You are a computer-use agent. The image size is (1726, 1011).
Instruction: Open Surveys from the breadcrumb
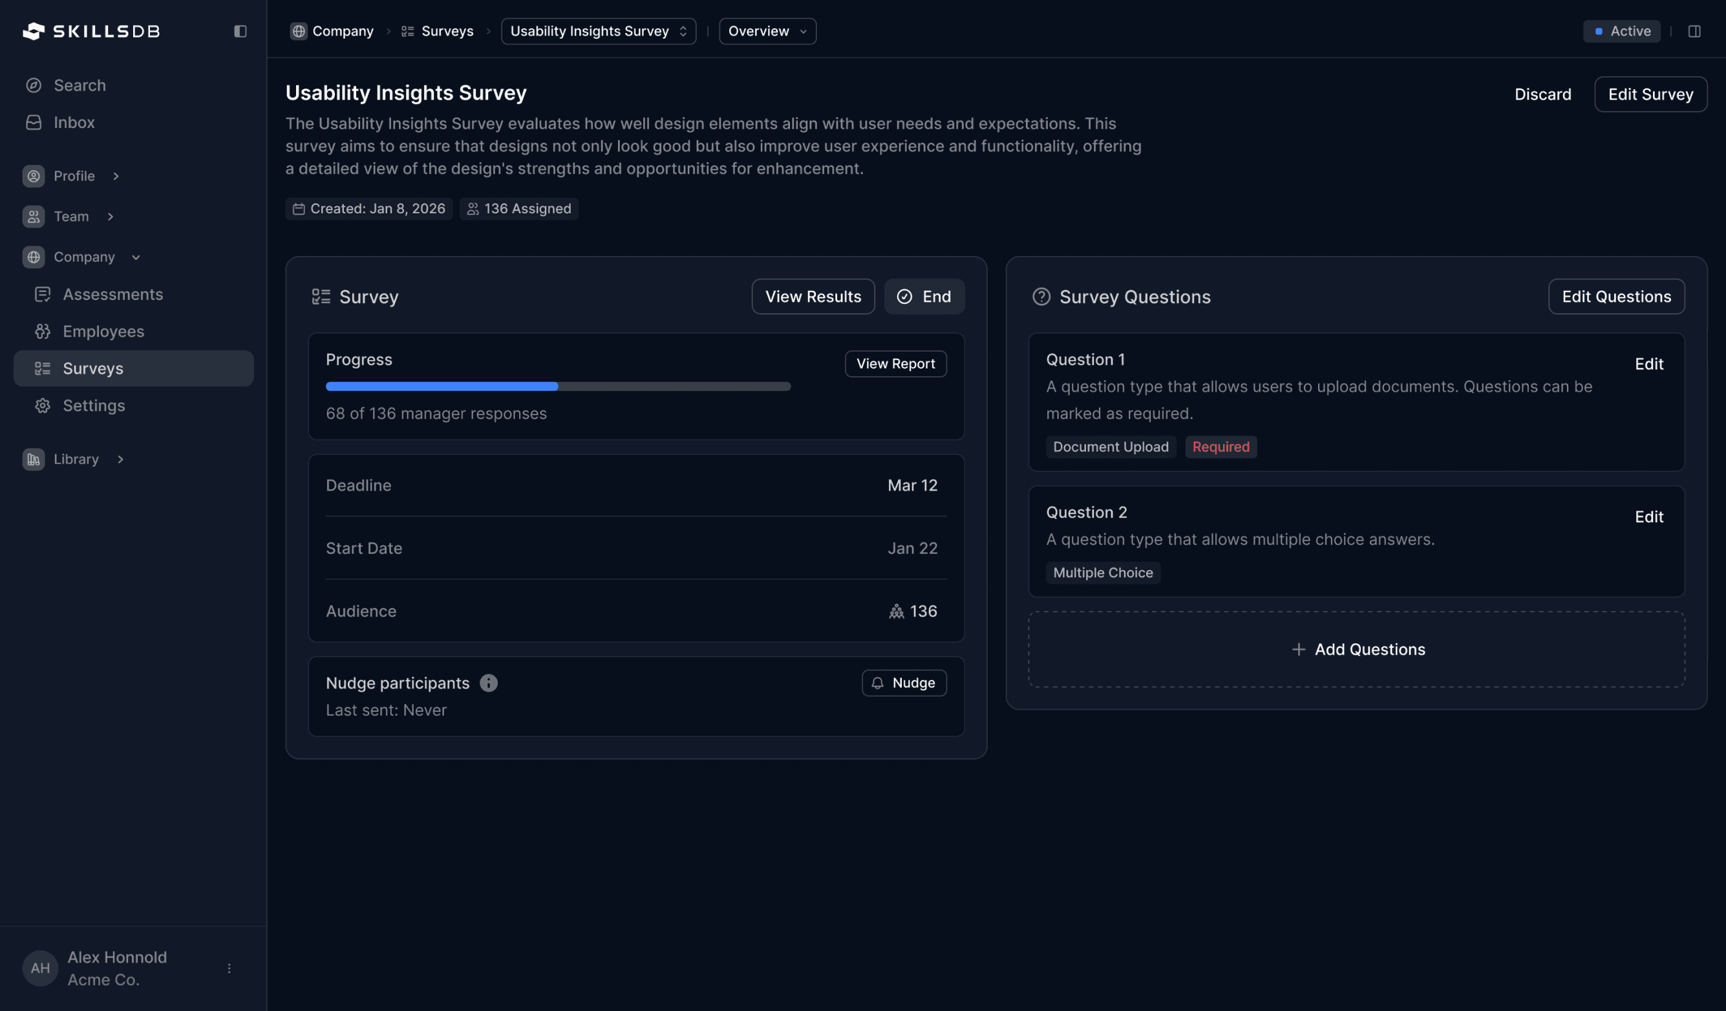pyautogui.click(x=447, y=31)
